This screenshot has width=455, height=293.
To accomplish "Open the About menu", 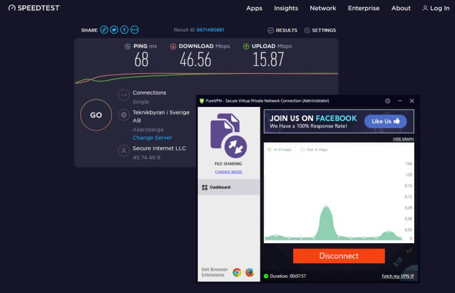I will [x=401, y=9].
